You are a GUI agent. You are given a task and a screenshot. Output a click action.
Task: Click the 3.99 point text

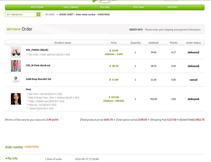coord(52,120)
